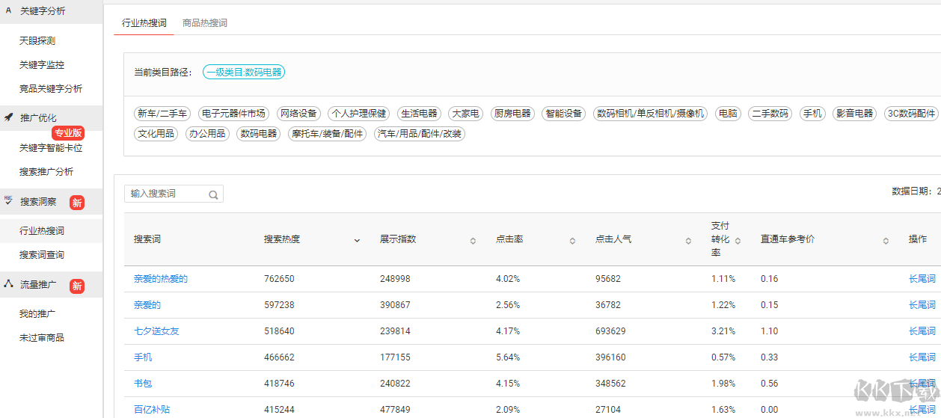Click 长尾词 link for 七夕送女友 row
Image resolution: width=941 pixels, height=418 pixels.
922,331
